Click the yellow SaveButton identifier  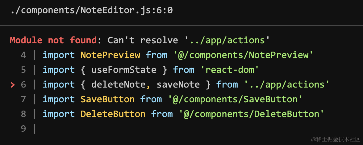tap(107, 100)
